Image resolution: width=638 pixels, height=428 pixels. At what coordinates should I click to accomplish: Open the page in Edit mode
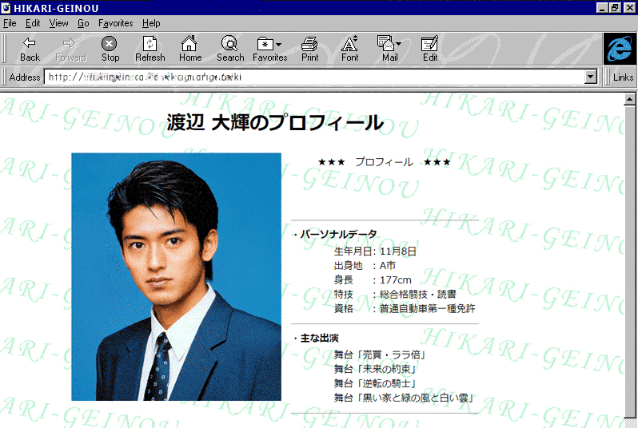pos(430,49)
